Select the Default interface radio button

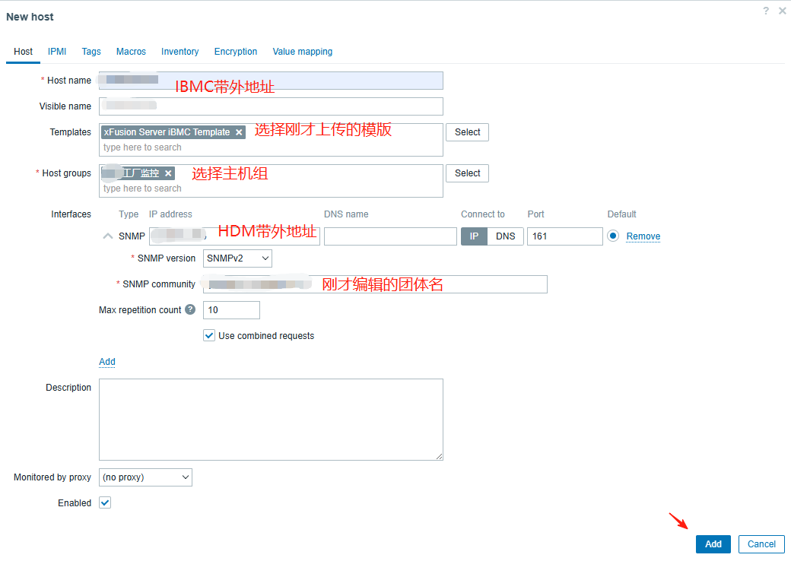point(613,236)
